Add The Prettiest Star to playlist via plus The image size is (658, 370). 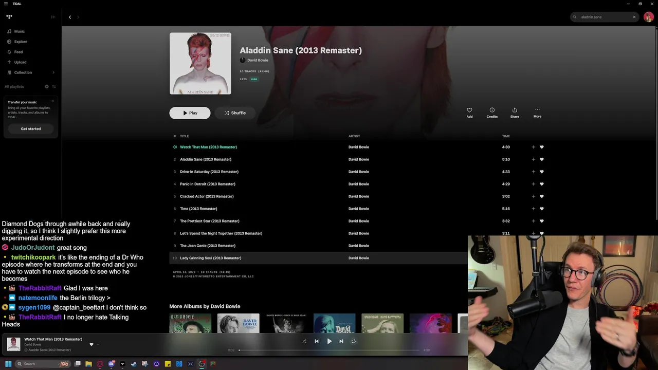coord(533,221)
